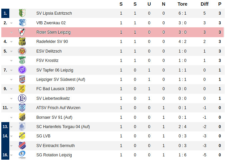Click the Tore column header
Viewport: 225px width, 161px height.
point(182,4)
